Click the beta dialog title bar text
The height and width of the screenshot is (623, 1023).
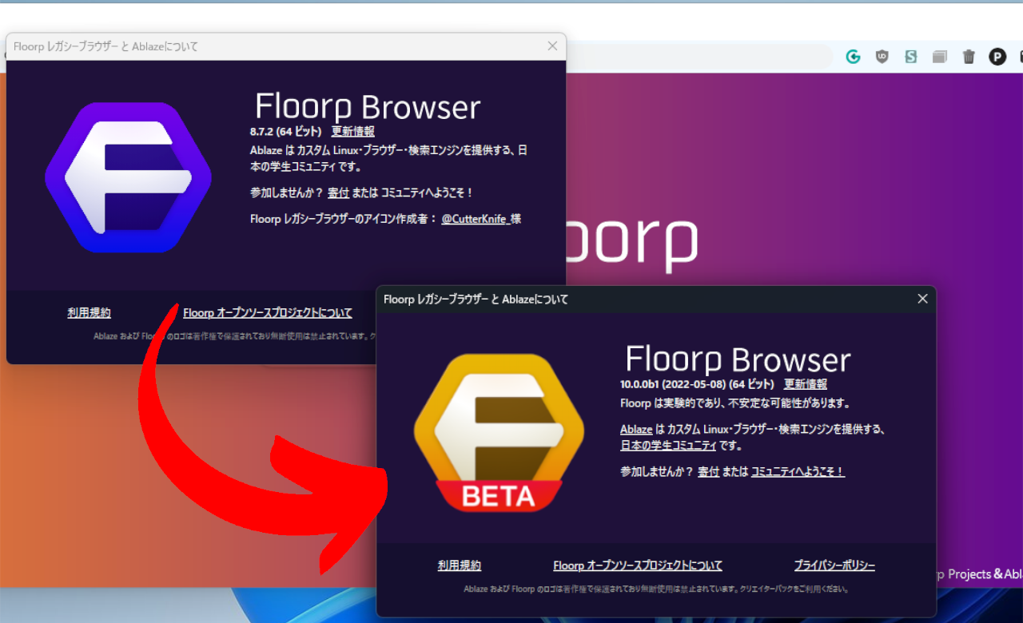(x=476, y=299)
